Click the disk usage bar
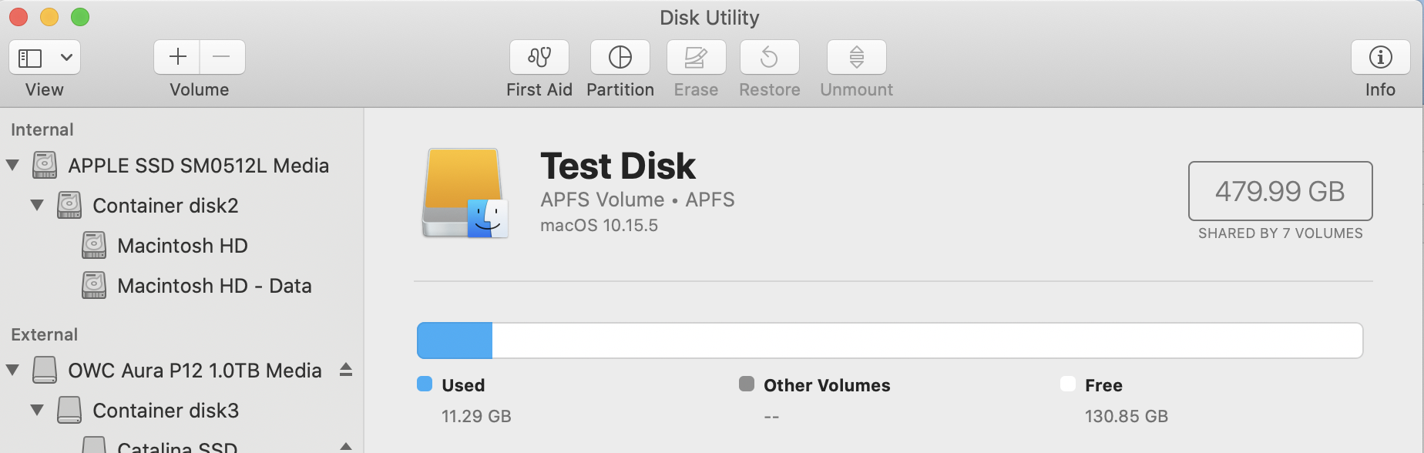This screenshot has width=1424, height=453. pos(889,341)
